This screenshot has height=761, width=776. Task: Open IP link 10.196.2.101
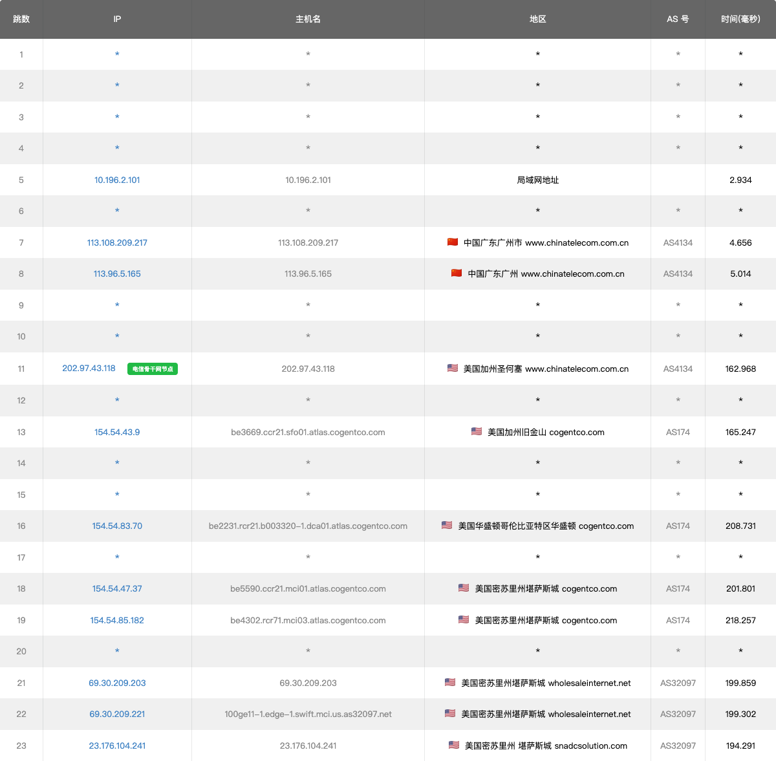[x=117, y=180]
